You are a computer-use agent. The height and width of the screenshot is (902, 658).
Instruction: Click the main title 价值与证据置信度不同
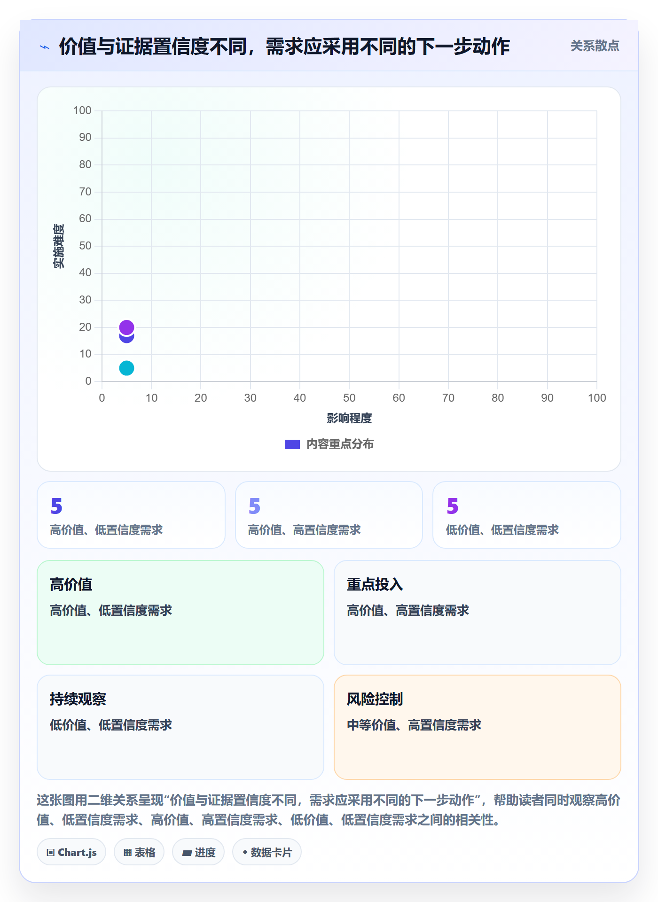(284, 47)
